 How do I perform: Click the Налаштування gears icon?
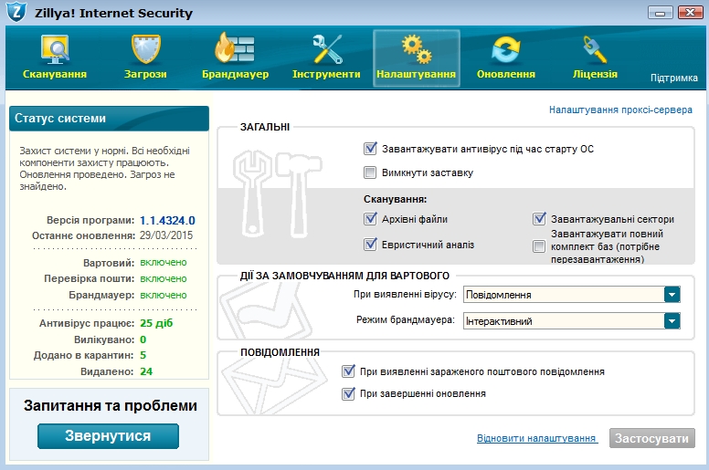416,49
